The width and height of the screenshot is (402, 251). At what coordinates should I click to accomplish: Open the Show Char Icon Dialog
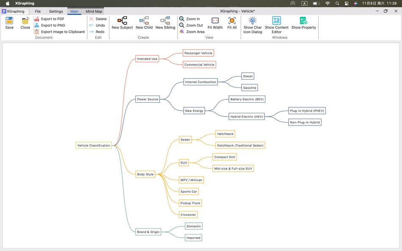253,23
